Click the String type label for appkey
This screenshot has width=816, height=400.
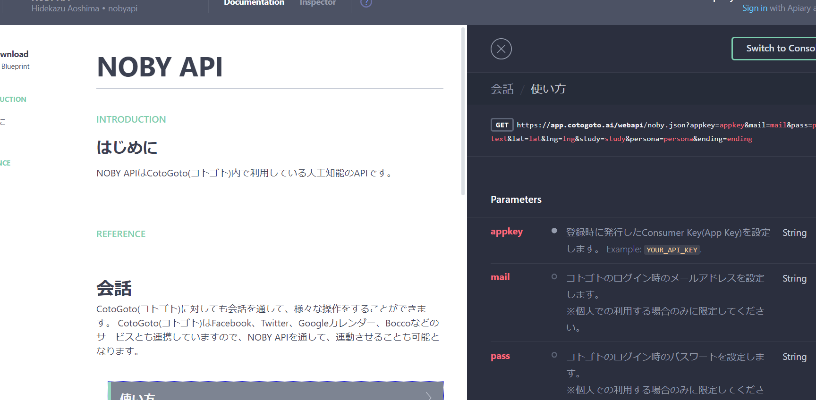pos(794,233)
